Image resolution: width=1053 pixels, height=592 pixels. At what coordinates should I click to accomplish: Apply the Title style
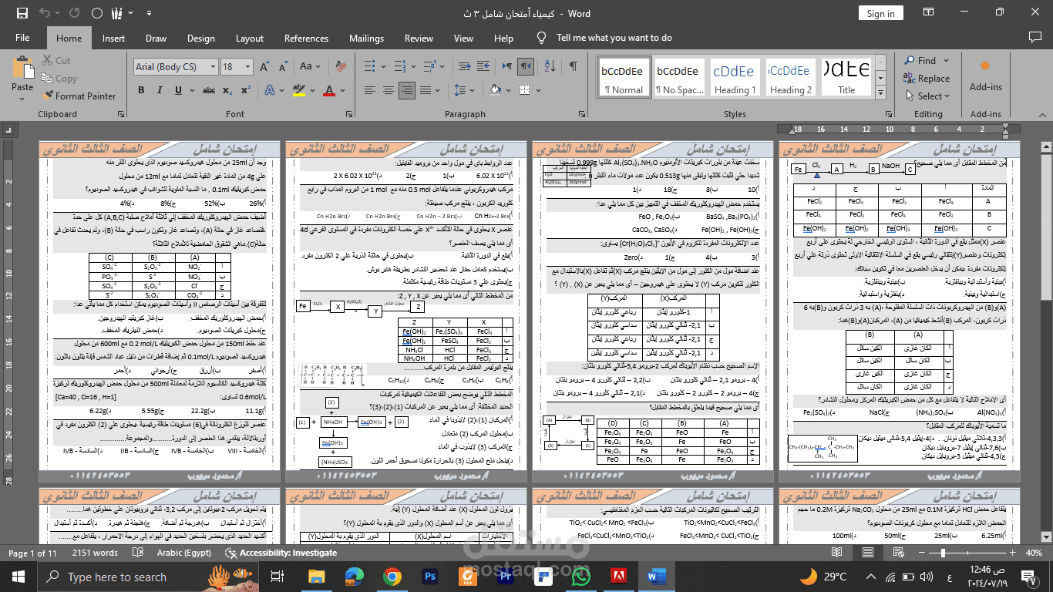846,77
